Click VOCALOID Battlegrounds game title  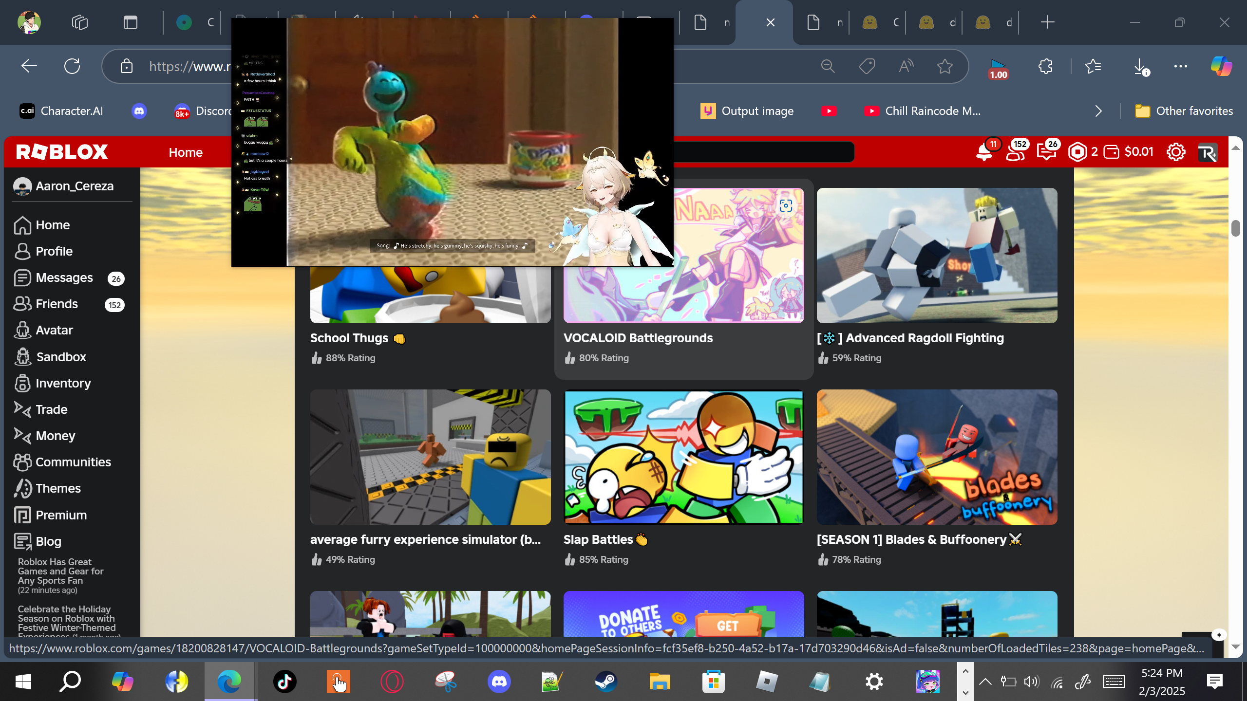pyautogui.click(x=638, y=338)
